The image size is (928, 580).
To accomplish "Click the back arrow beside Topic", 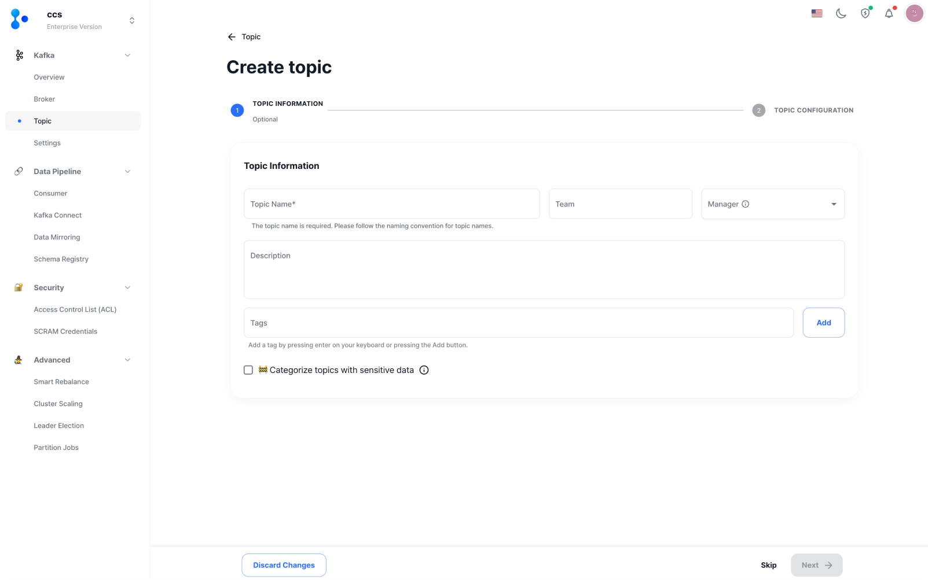I will tap(232, 37).
